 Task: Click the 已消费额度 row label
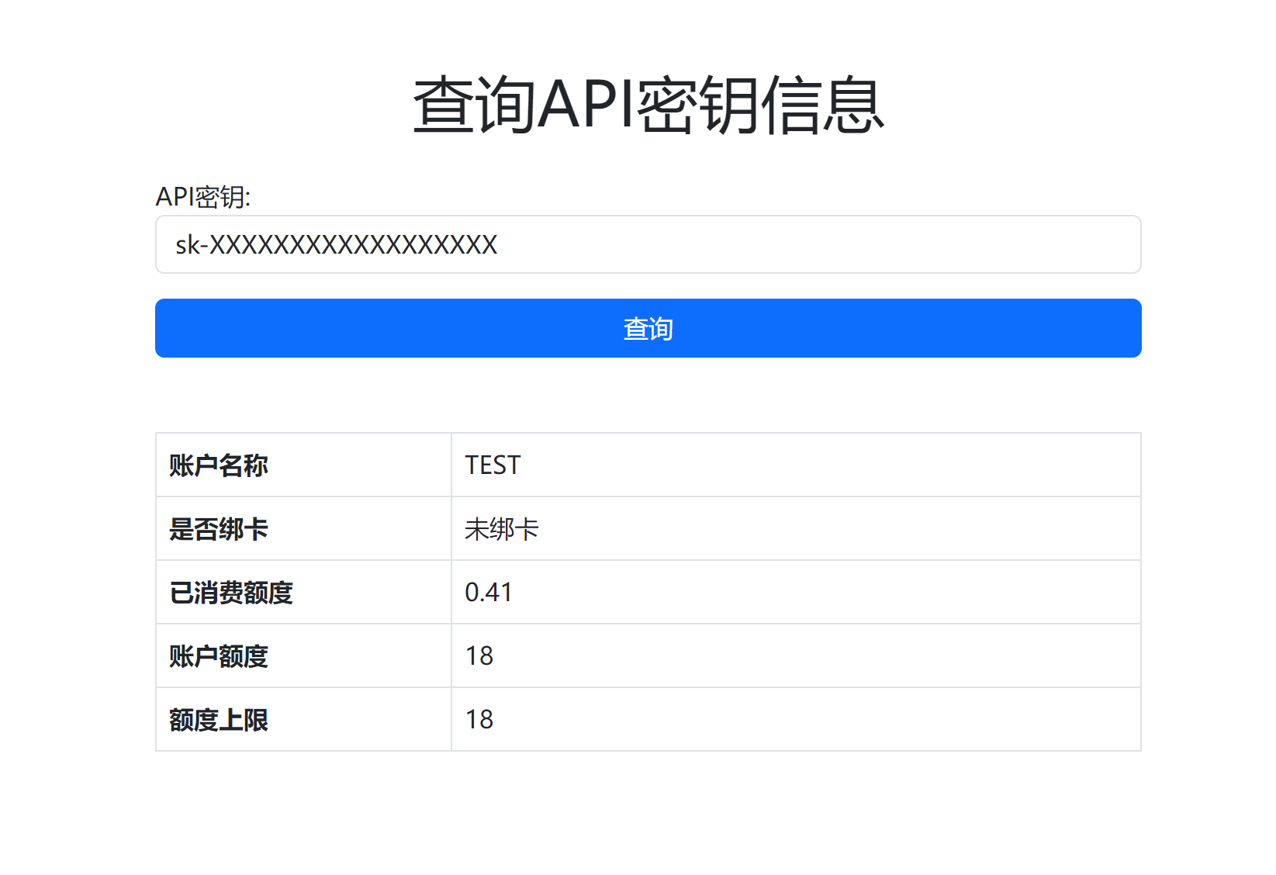pyautogui.click(x=231, y=593)
